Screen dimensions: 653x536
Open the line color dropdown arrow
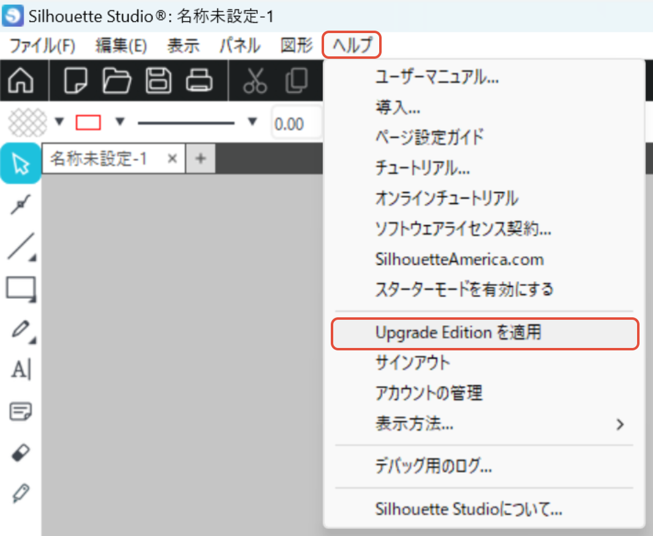pyautogui.click(x=120, y=122)
